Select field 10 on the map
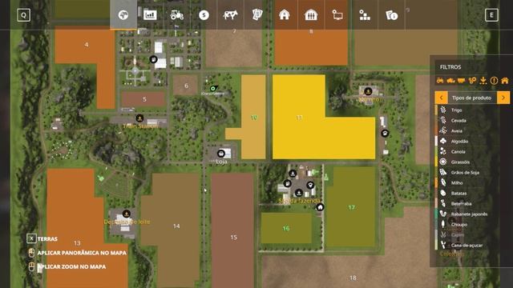513x288 pixels. [254, 118]
